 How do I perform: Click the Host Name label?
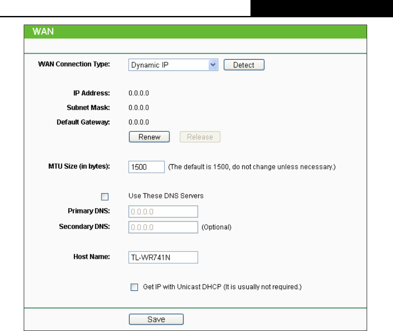[x=92, y=257]
